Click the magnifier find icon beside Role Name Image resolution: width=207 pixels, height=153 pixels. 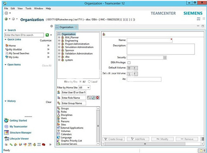[89, 97]
